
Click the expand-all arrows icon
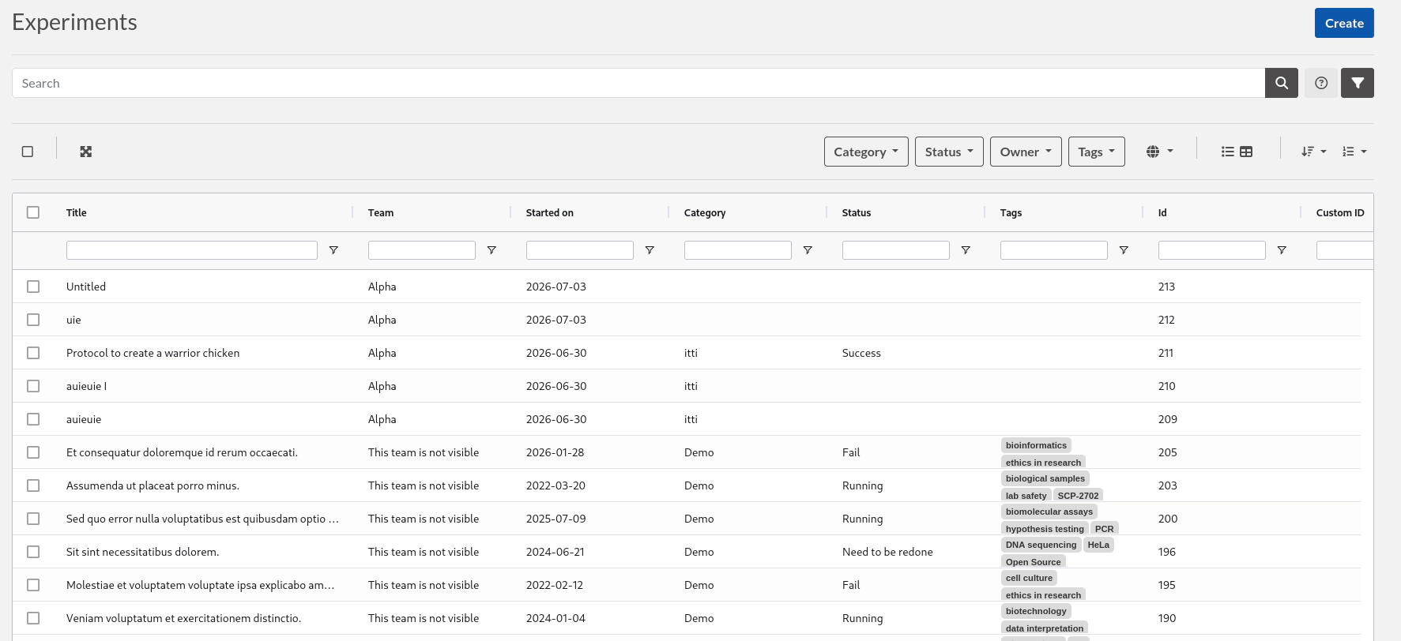pyautogui.click(x=86, y=152)
